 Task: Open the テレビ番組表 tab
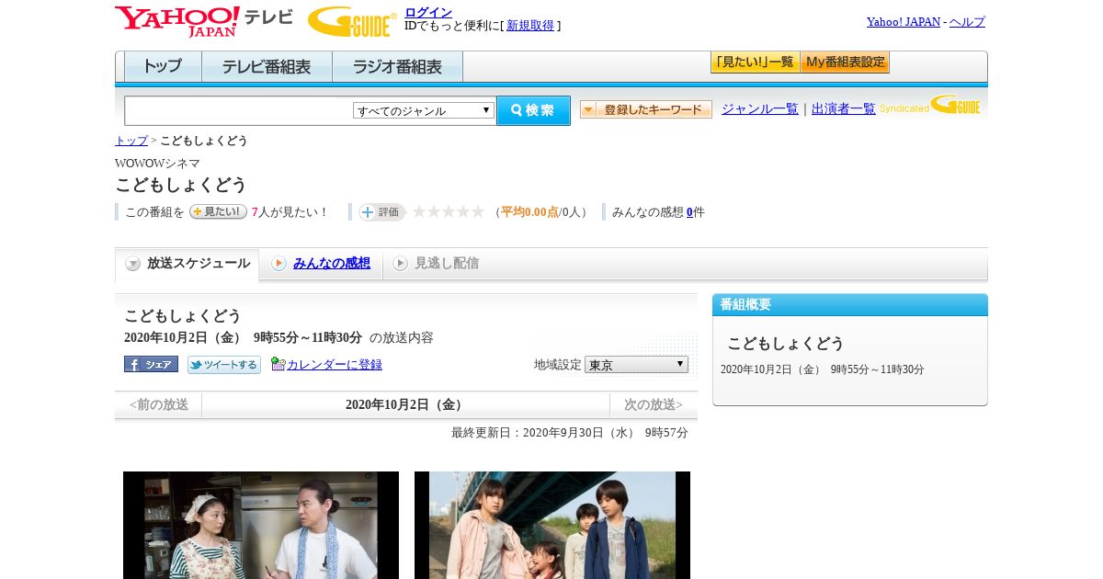coord(267,67)
